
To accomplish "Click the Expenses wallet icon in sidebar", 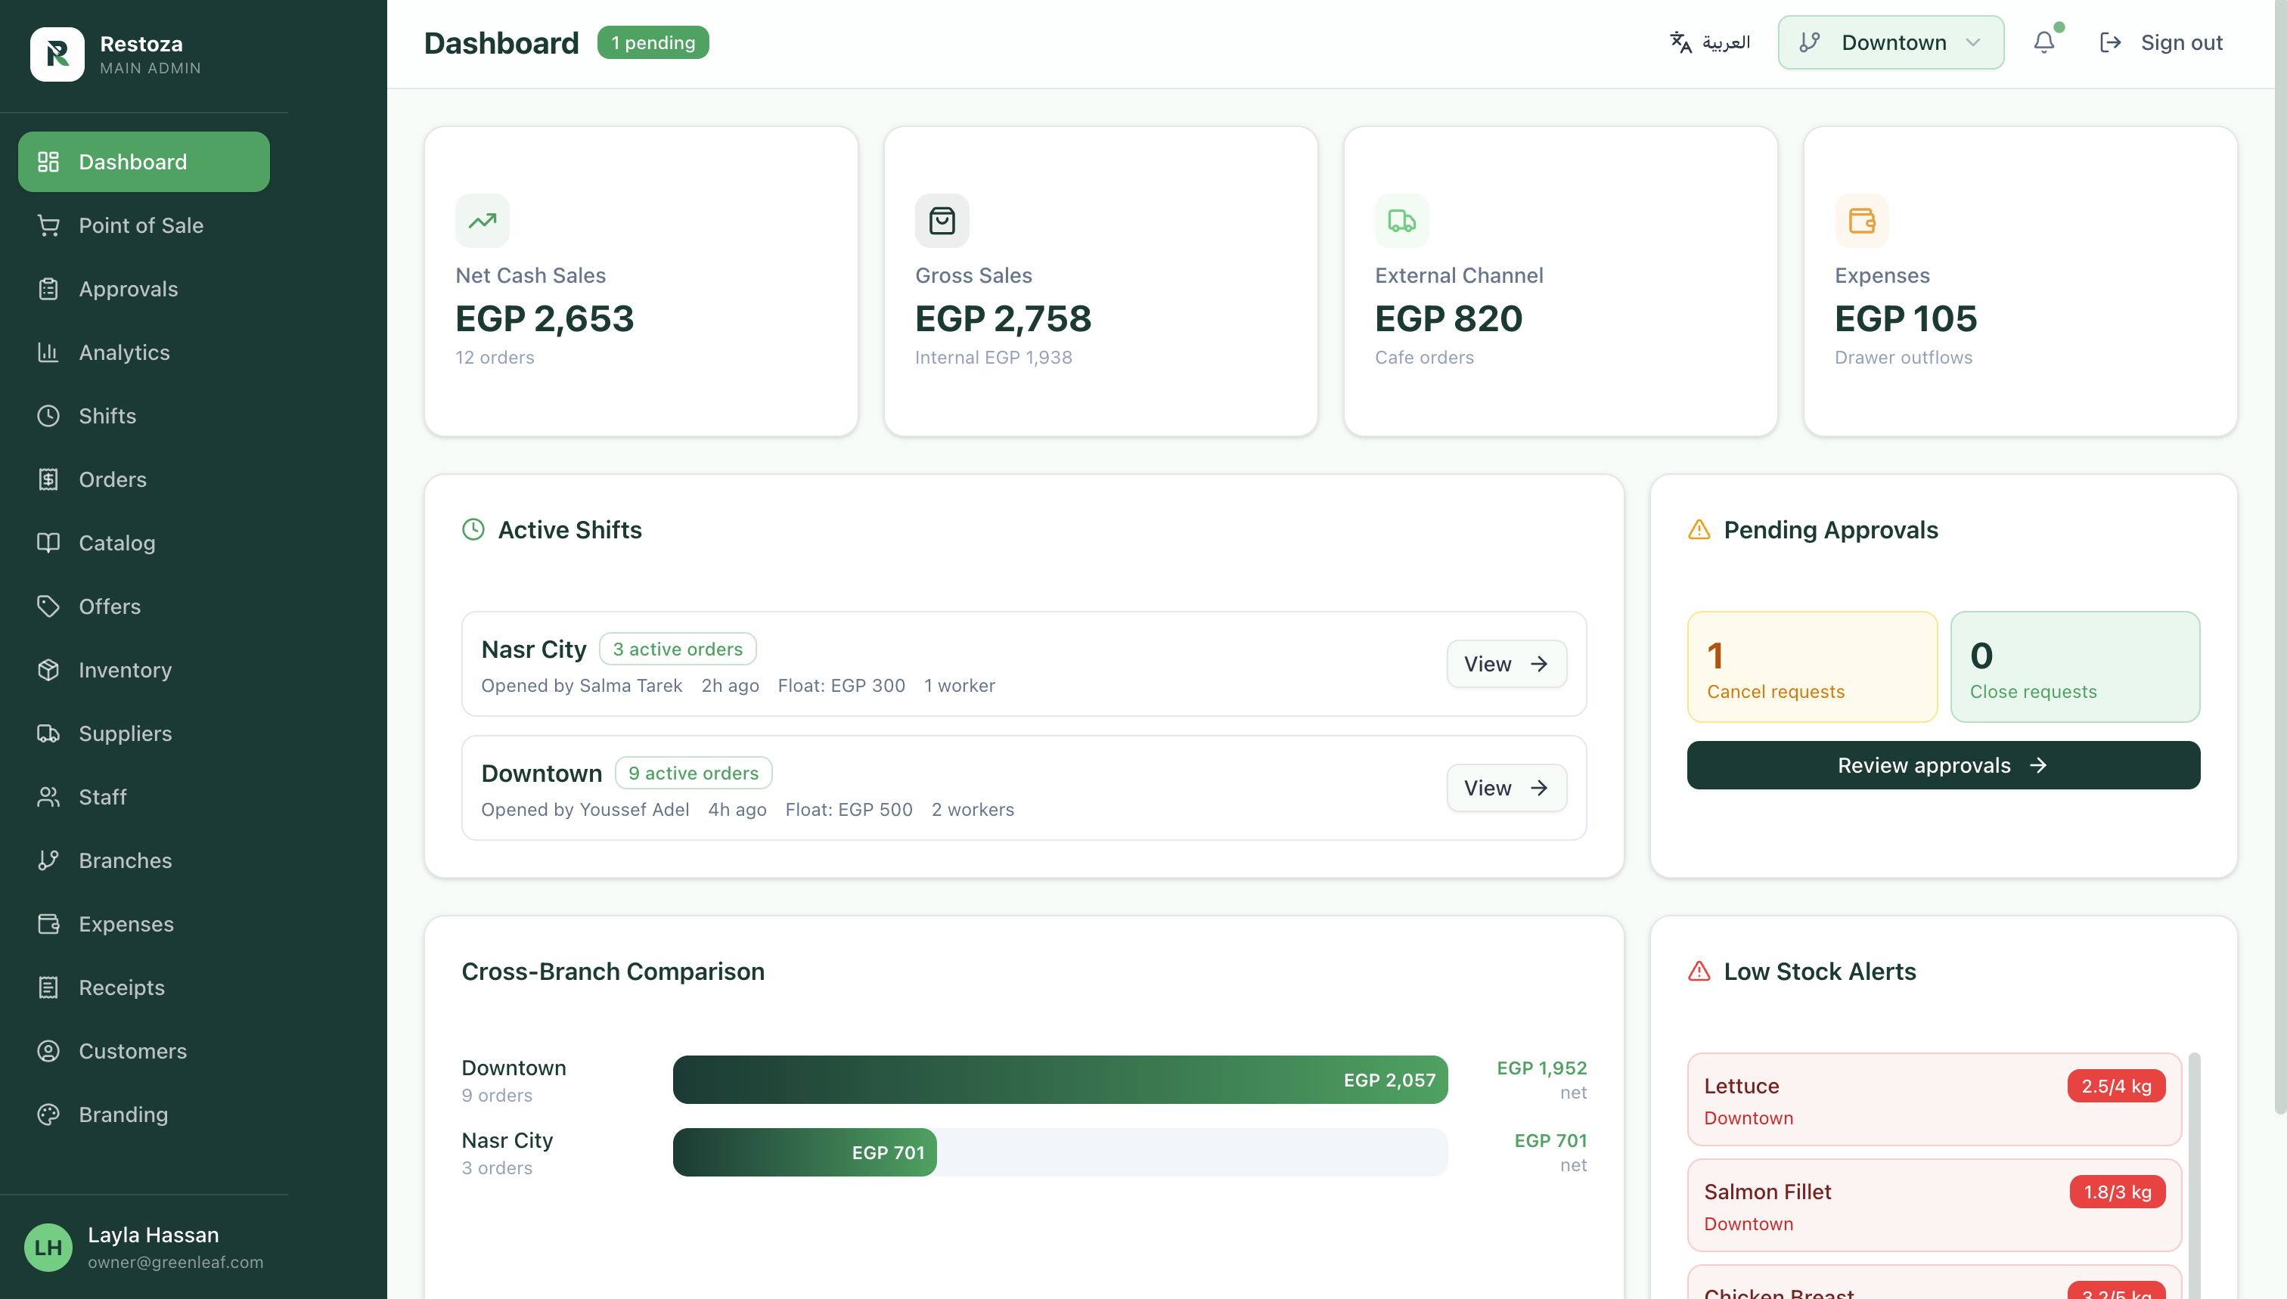I will [48, 923].
